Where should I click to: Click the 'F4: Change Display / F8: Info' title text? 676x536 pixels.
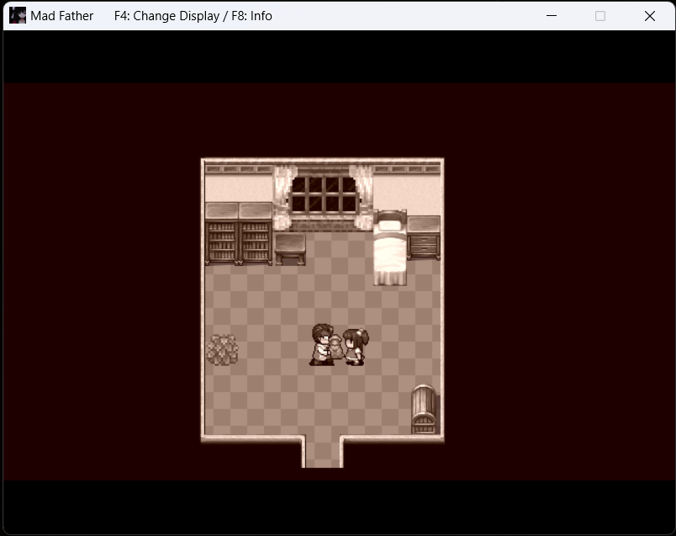[x=193, y=16]
